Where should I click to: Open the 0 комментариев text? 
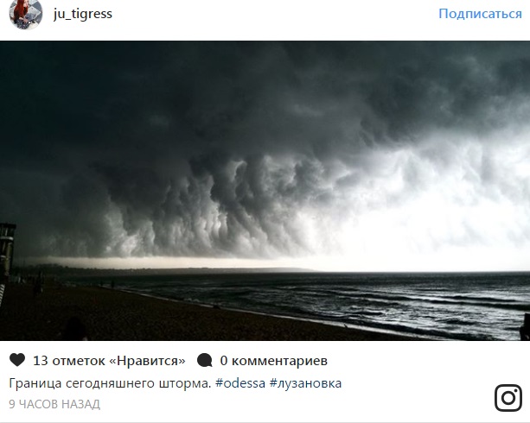click(x=274, y=361)
